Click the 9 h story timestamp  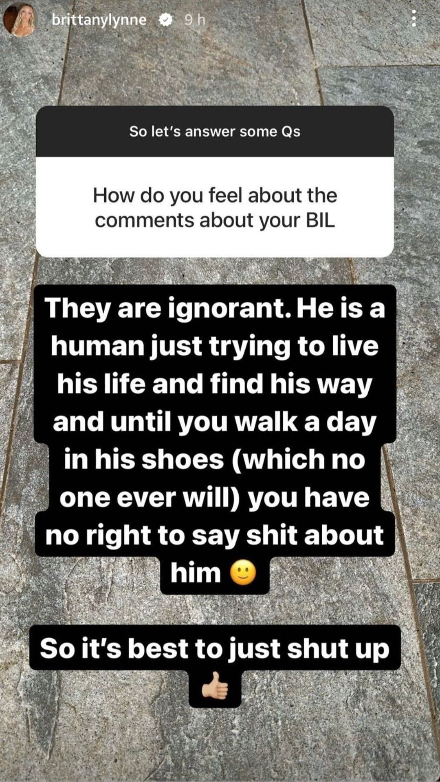pyautogui.click(x=195, y=20)
